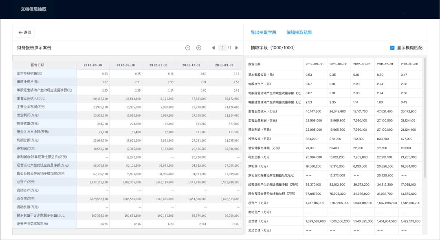Select 21,124400 value in extraction panel

pyautogui.click(x=408, y=121)
